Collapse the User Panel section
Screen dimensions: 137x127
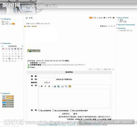tap(117, 18)
